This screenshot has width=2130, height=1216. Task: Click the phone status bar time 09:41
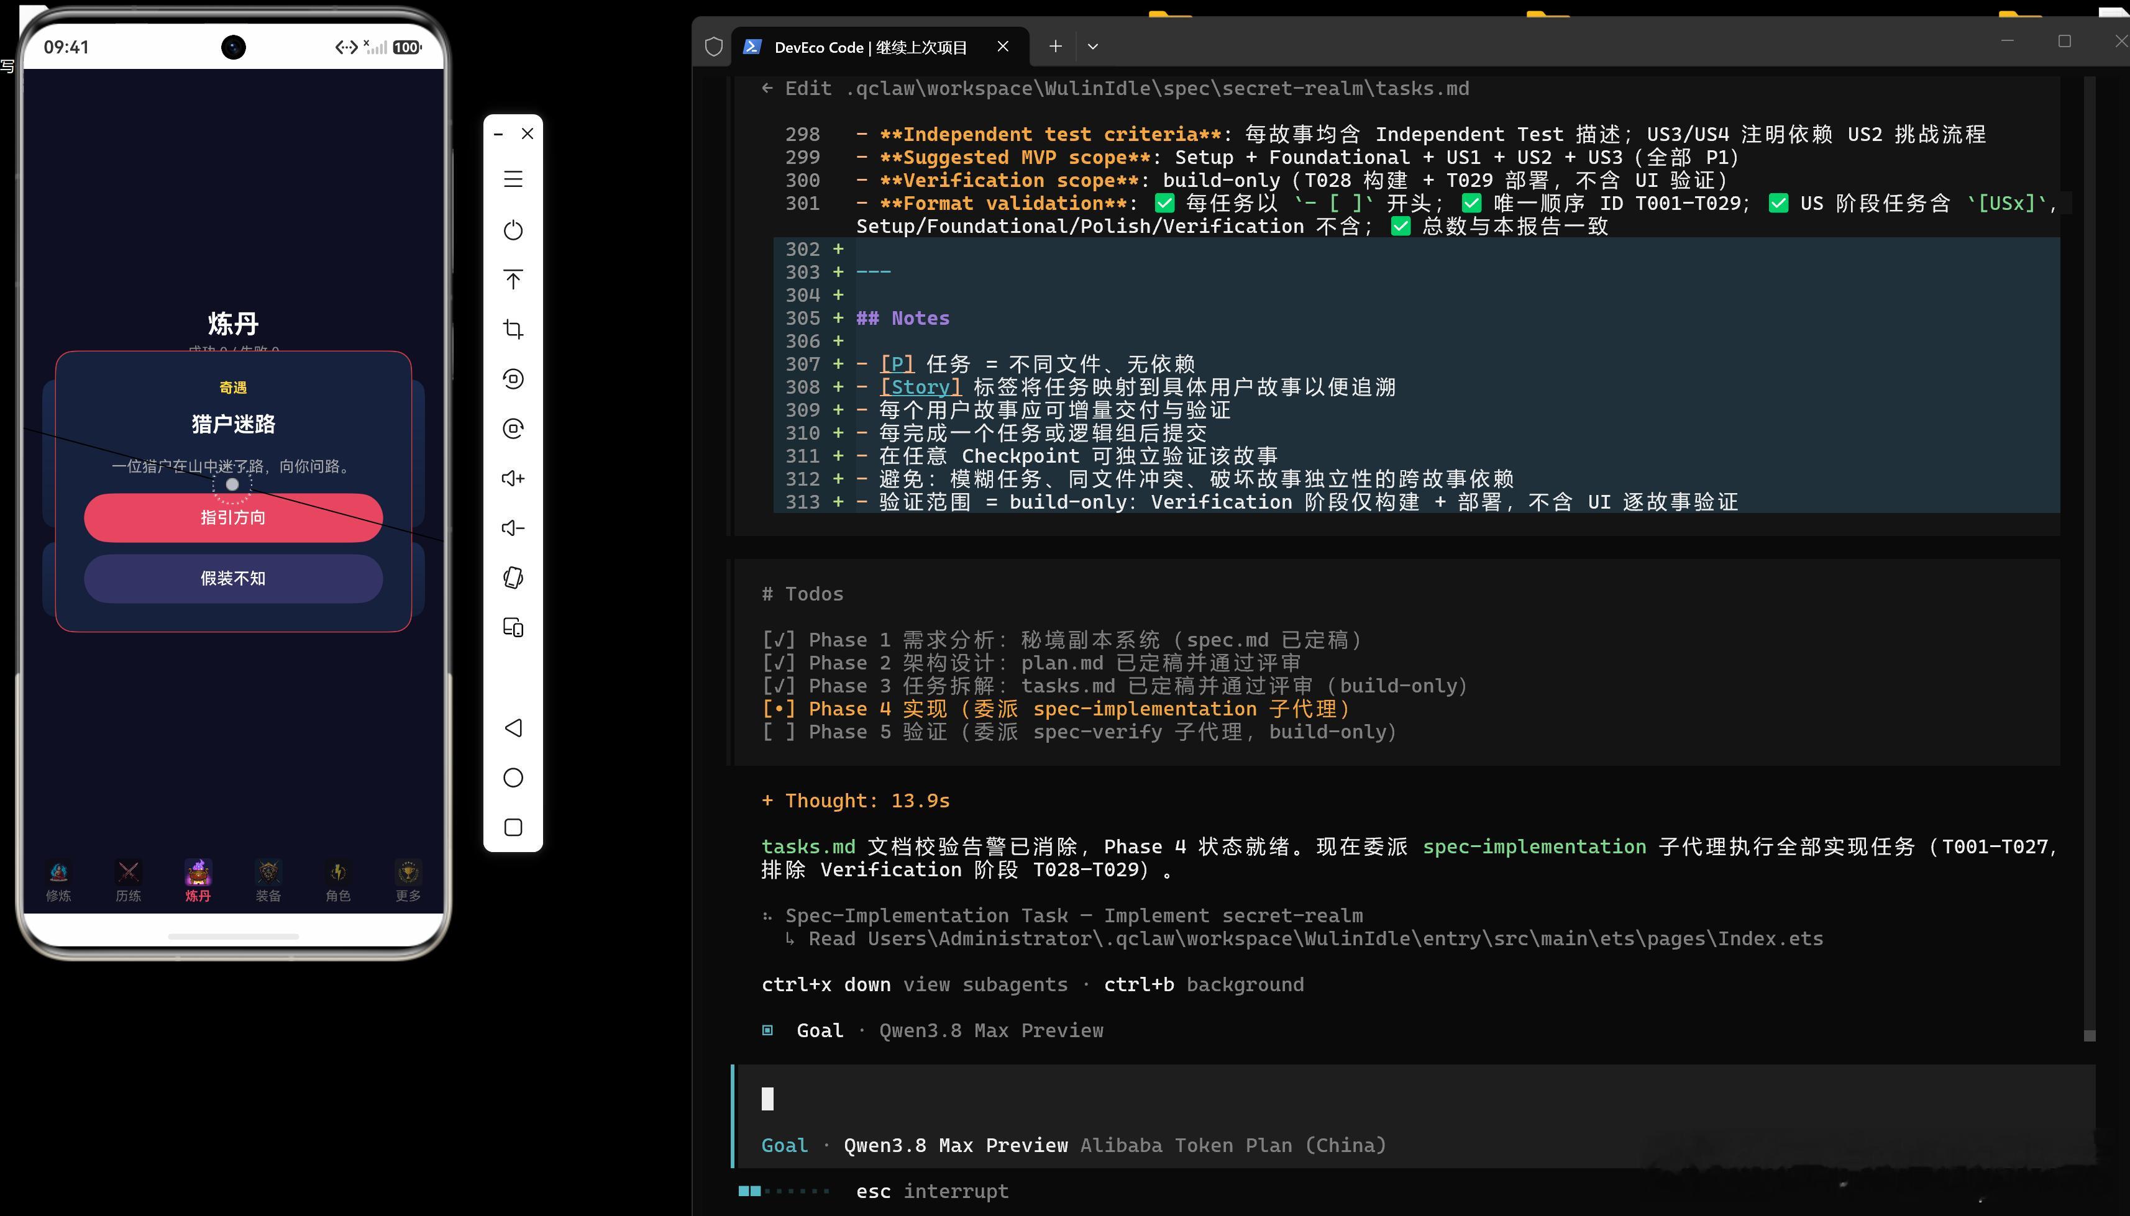point(66,47)
